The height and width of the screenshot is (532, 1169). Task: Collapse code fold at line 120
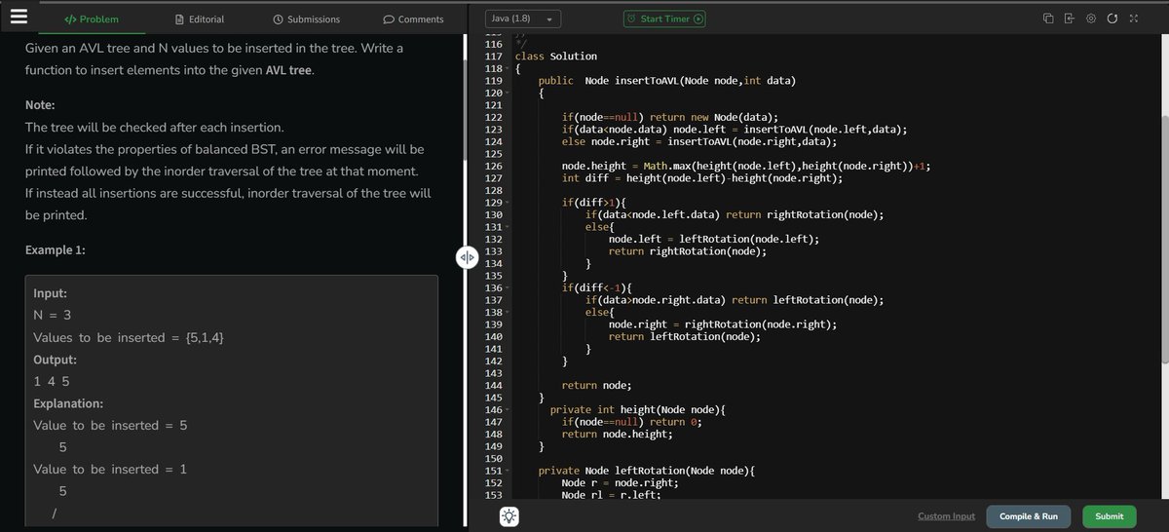tap(509, 93)
